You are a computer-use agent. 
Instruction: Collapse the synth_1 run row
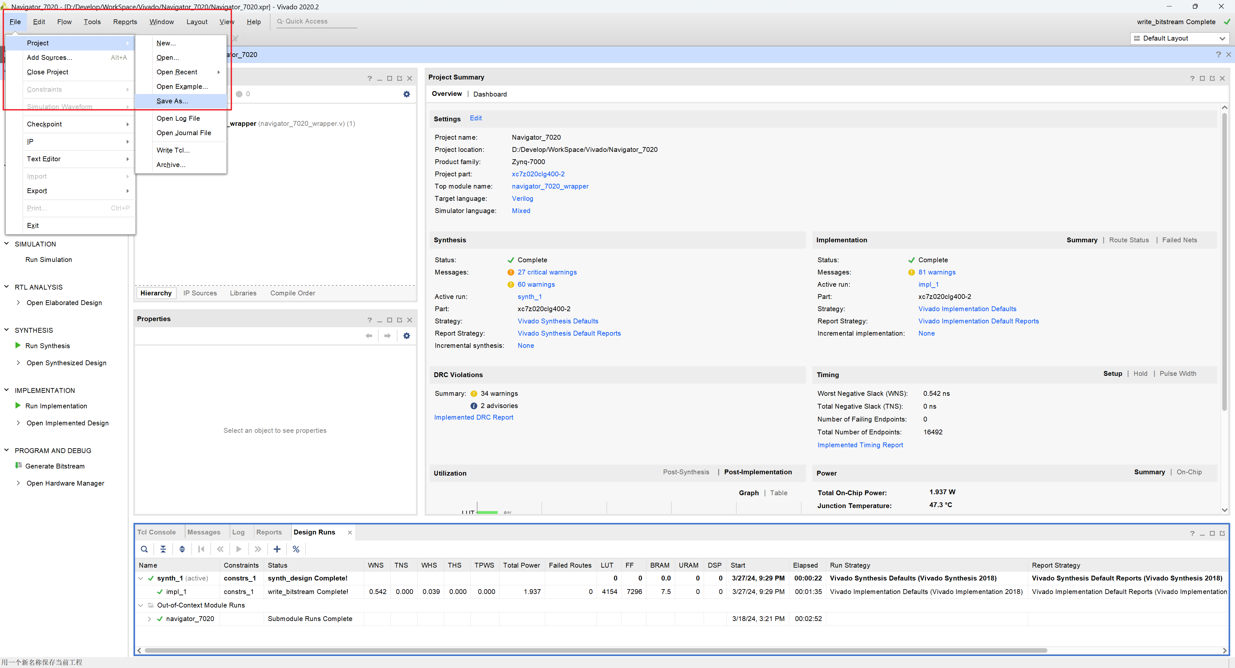141,578
